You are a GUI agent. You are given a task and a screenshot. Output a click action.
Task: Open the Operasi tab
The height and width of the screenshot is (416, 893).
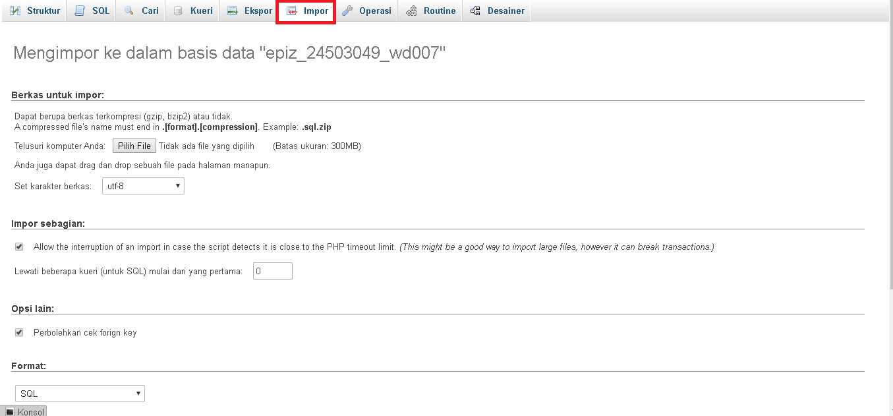pos(366,11)
